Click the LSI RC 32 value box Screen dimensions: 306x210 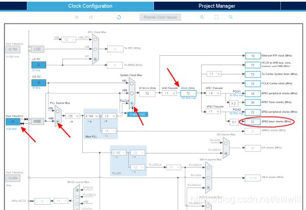[39, 65]
